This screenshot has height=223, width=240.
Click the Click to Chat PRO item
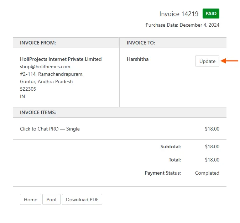(x=50, y=129)
